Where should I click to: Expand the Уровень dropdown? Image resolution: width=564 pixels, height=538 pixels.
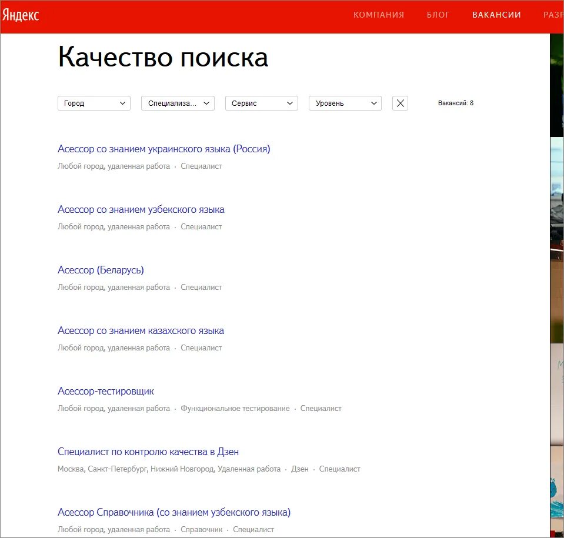click(x=345, y=103)
